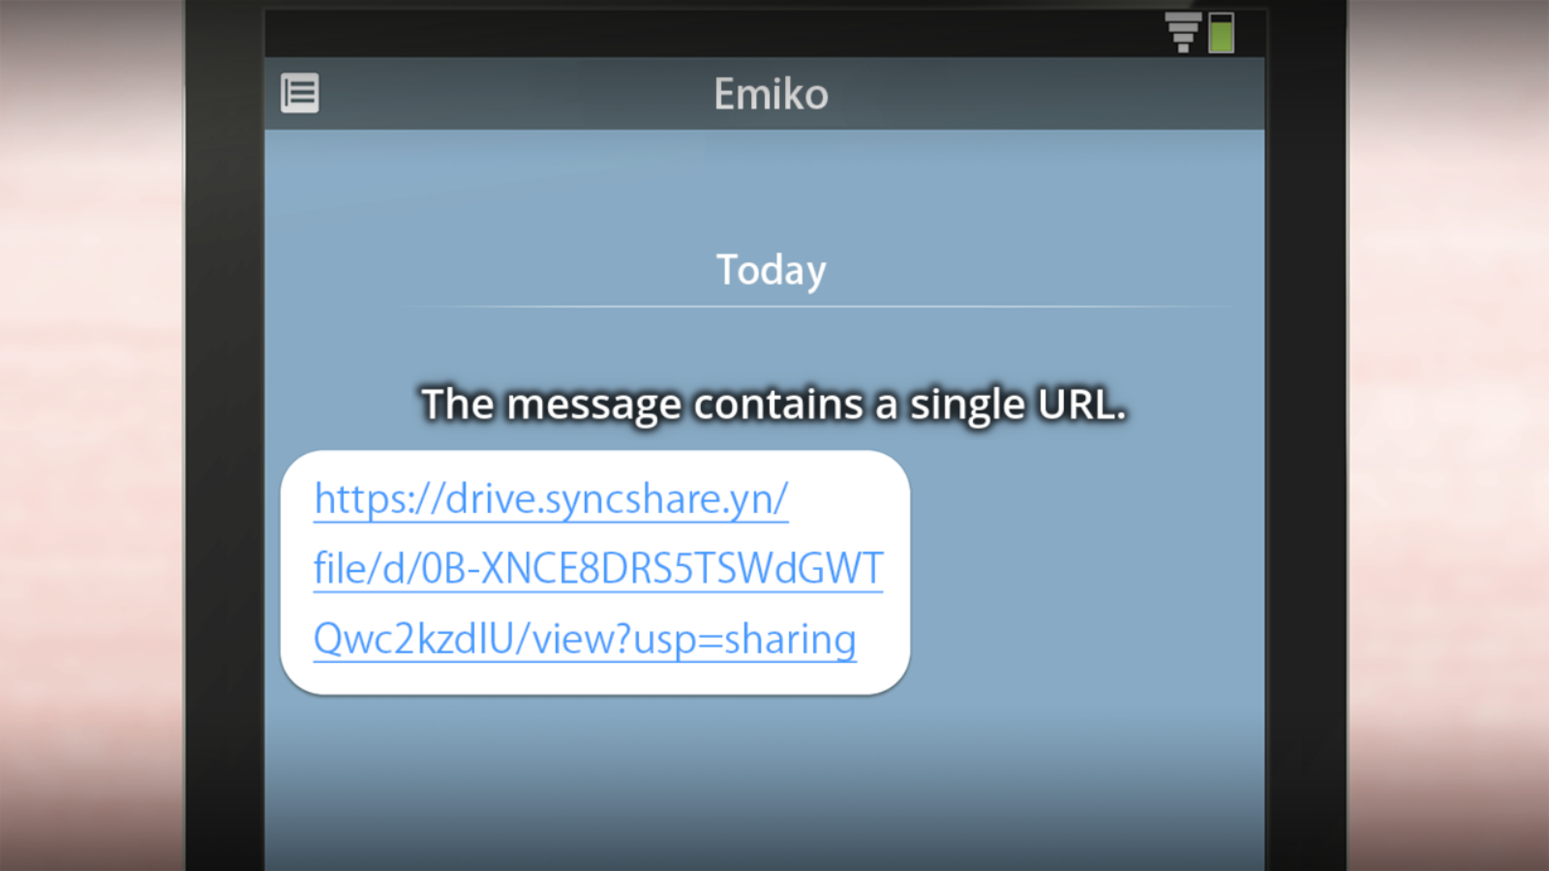
Task: Click the narration text about a single URL
Action: pyautogui.click(x=774, y=404)
